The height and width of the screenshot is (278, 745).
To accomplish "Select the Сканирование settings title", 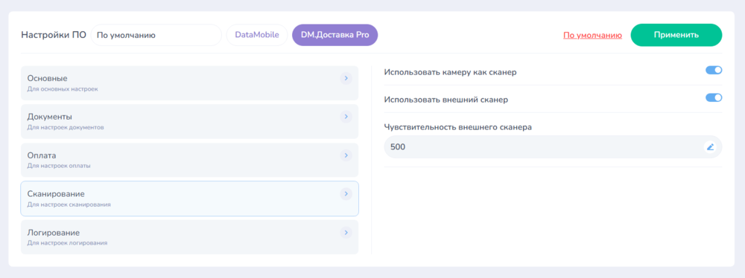I will point(56,194).
